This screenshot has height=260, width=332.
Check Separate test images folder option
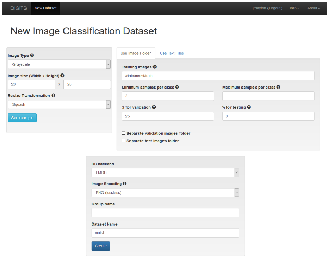123,141
